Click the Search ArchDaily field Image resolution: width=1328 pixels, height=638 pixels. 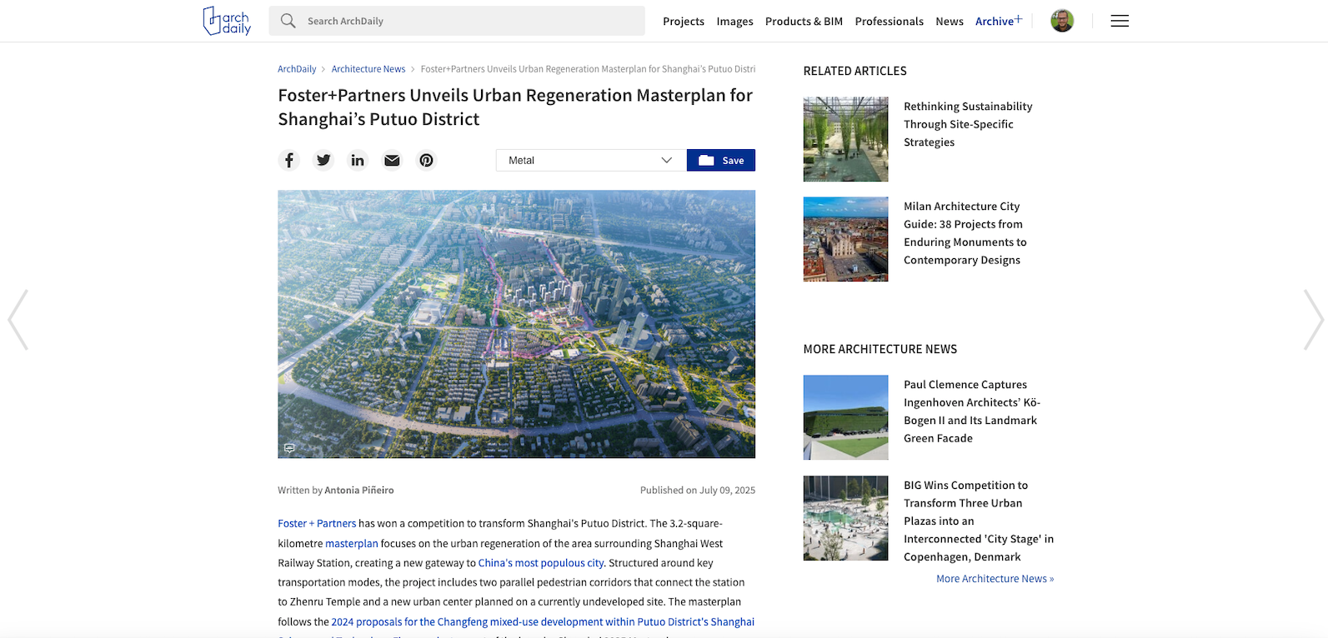(x=457, y=21)
